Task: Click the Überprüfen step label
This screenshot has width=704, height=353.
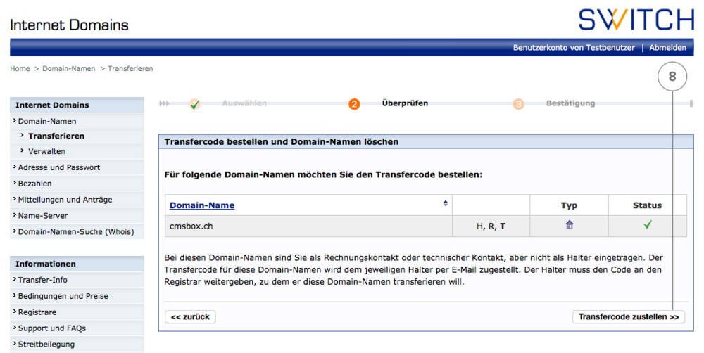Action: pyautogui.click(x=405, y=103)
